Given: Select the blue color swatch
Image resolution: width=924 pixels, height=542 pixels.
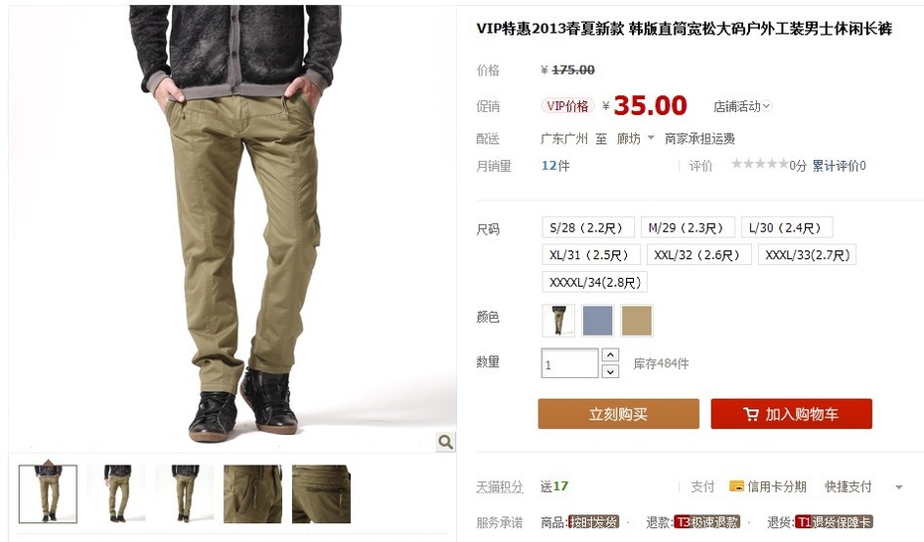Looking at the screenshot, I should [x=597, y=321].
